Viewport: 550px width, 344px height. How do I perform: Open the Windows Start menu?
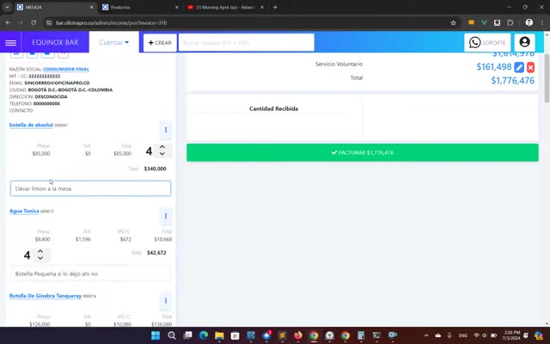click(x=156, y=335)
